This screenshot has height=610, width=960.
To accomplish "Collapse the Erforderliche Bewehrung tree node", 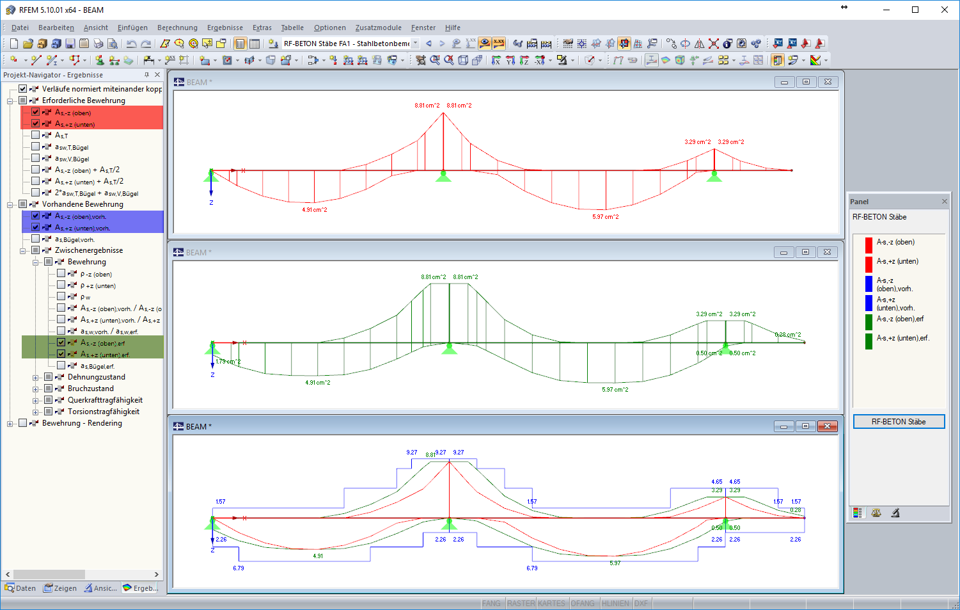I will [10, 101].
